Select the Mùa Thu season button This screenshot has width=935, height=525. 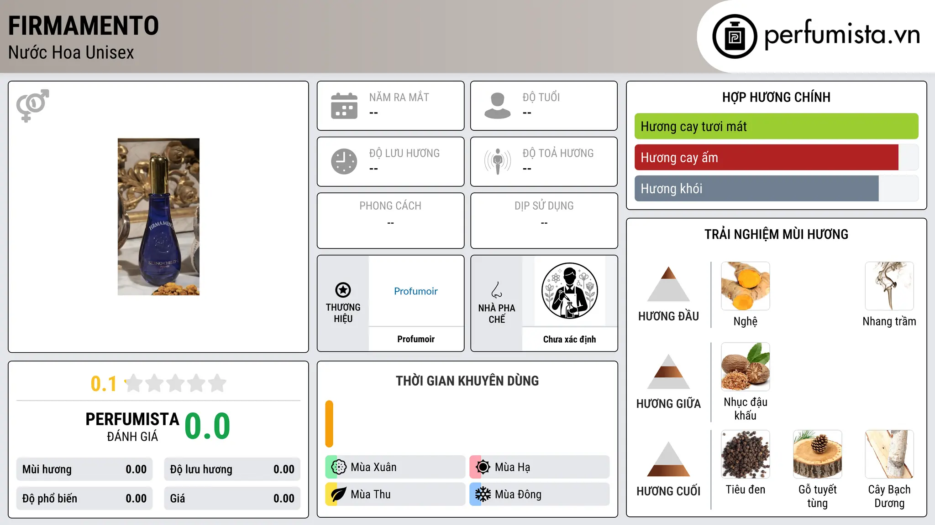pos(395,494)
